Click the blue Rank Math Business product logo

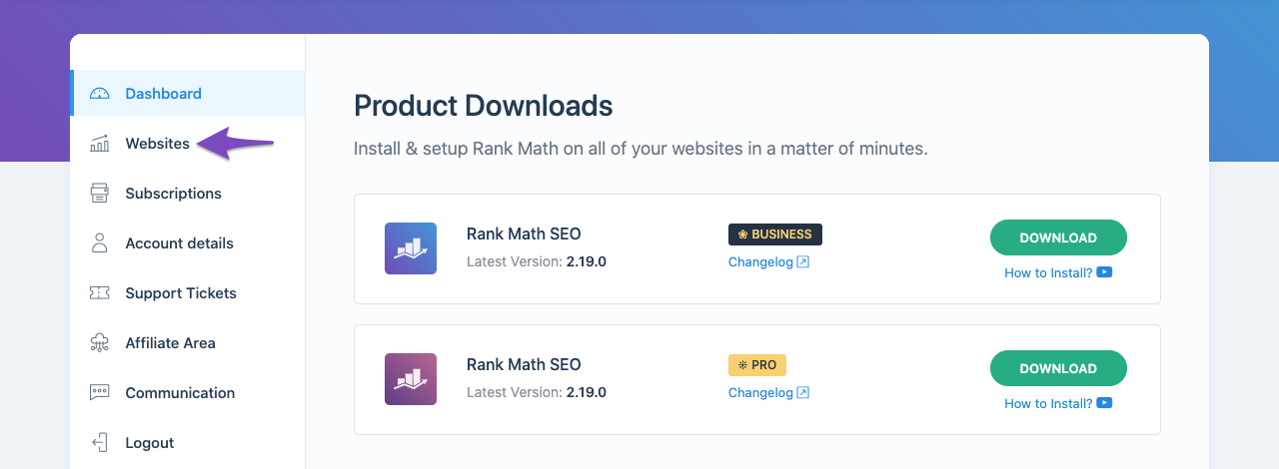(x=411, y=248)
